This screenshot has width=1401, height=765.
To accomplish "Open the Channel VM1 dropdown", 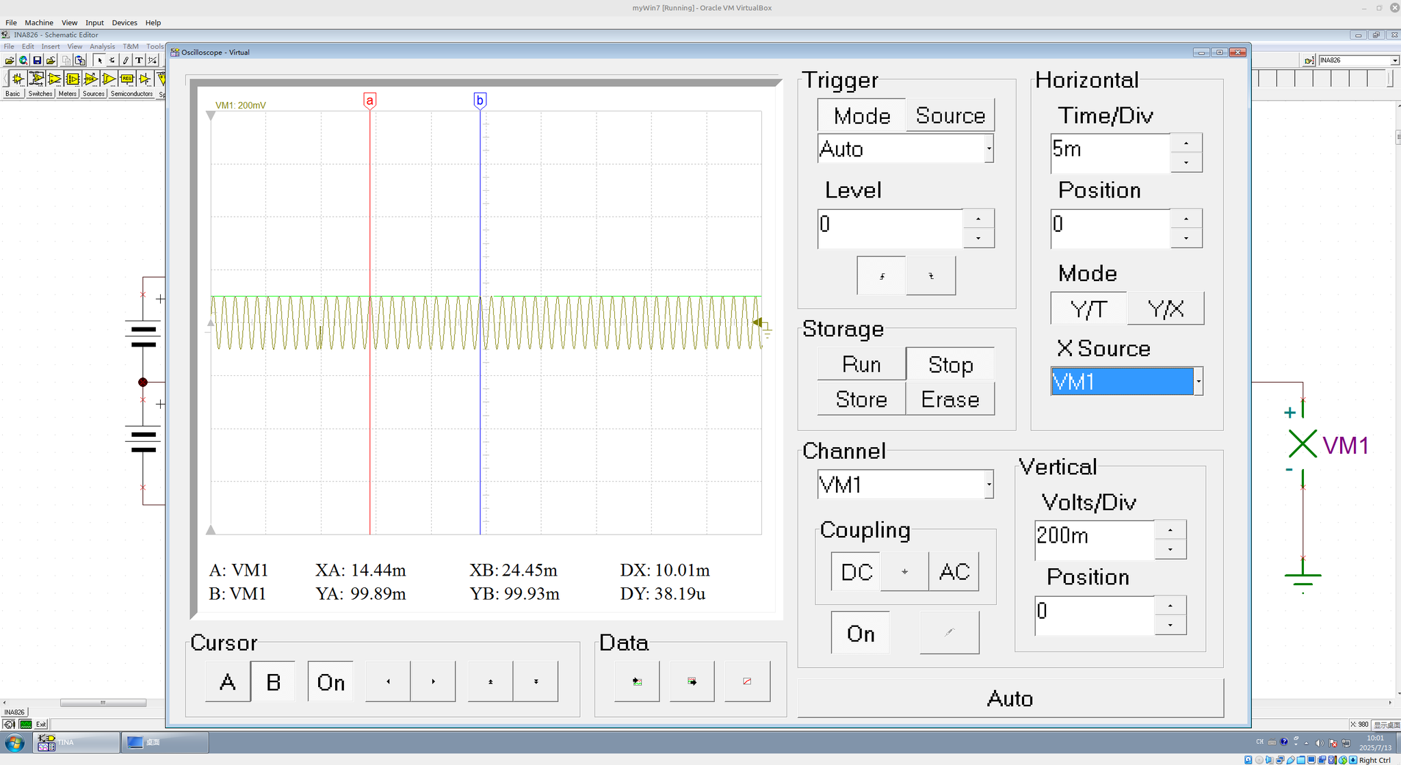I will tap(988, 485).
